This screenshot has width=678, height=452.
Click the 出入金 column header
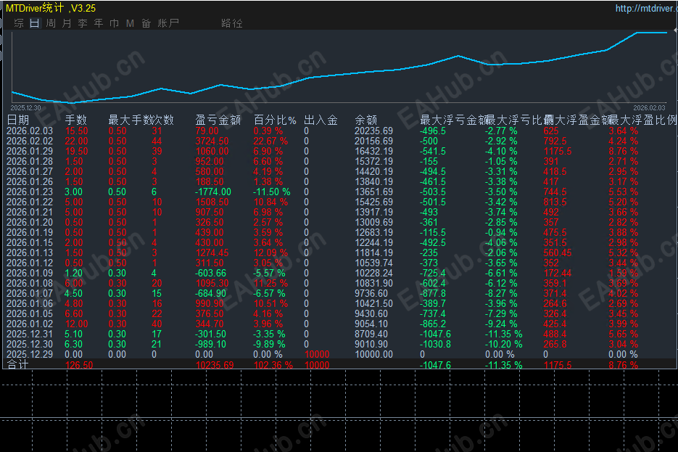[x=321, y=120]
